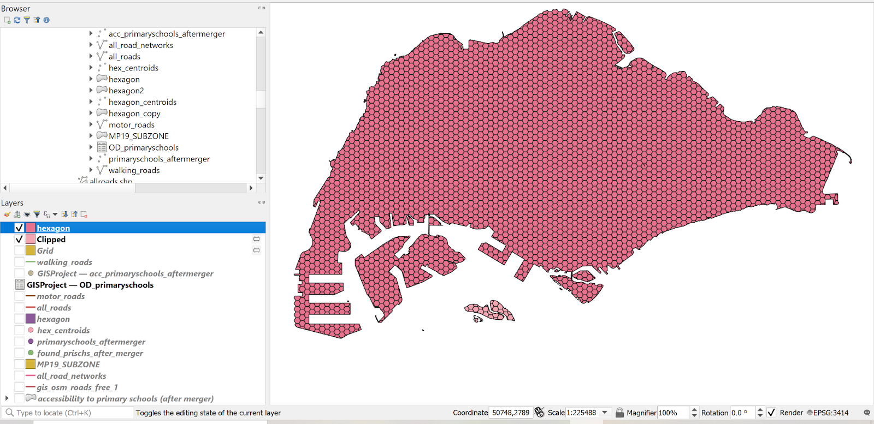Open the Scale dropdown arrow

tap(605, 413)
